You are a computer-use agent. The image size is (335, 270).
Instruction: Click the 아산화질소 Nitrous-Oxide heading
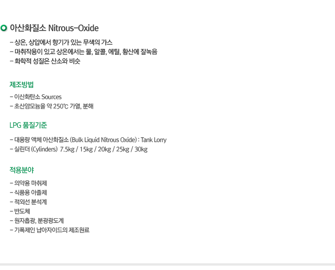(x=54, y=28)
